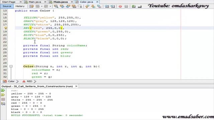This screenshot has height=120, width=214.
Task: Click Shift Line Right icon
Action: coord(113,6)
